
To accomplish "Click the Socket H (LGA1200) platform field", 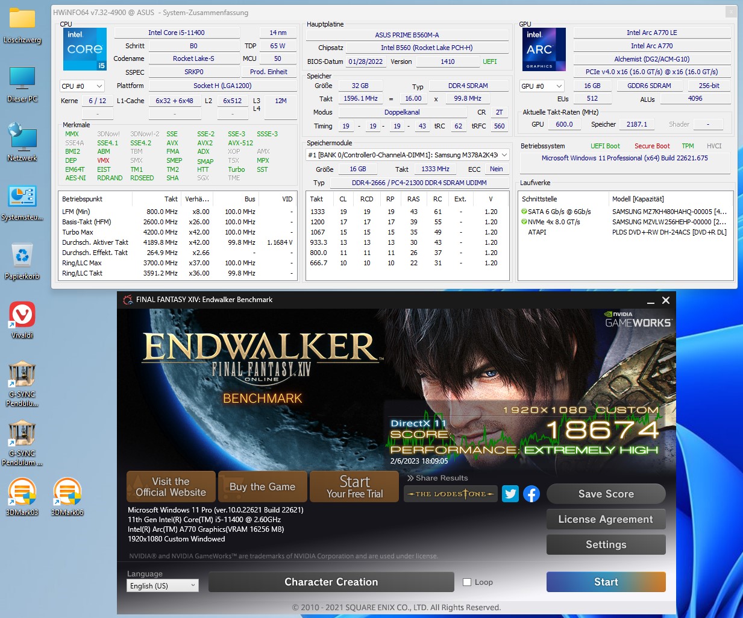I will [222, 86].
